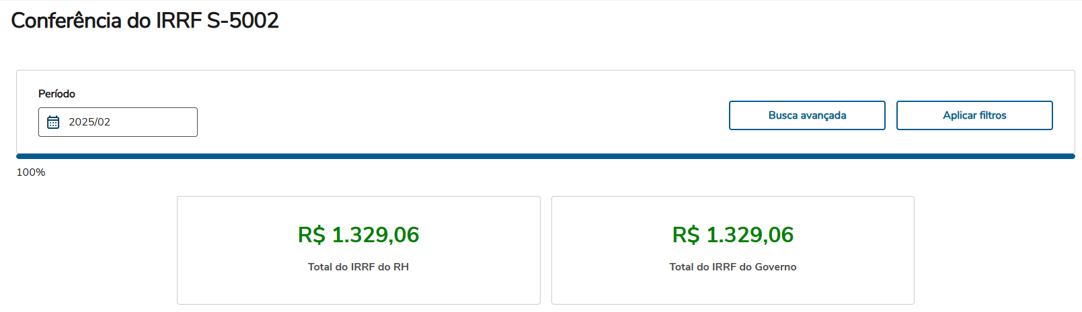Select the RH total amount R$ 1.329,06
This screenshot has width=1082, height=312.
(x=358, y=235)
